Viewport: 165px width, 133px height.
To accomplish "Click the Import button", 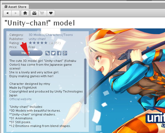I will coord(26,53).
